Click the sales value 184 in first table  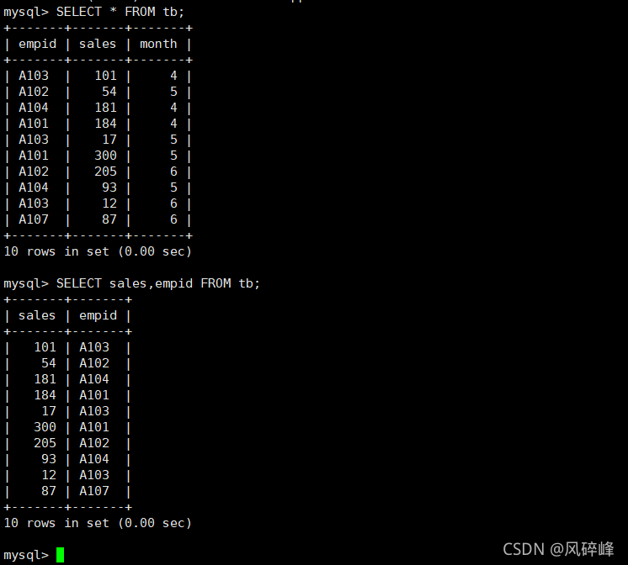click(x=106, y=124)
